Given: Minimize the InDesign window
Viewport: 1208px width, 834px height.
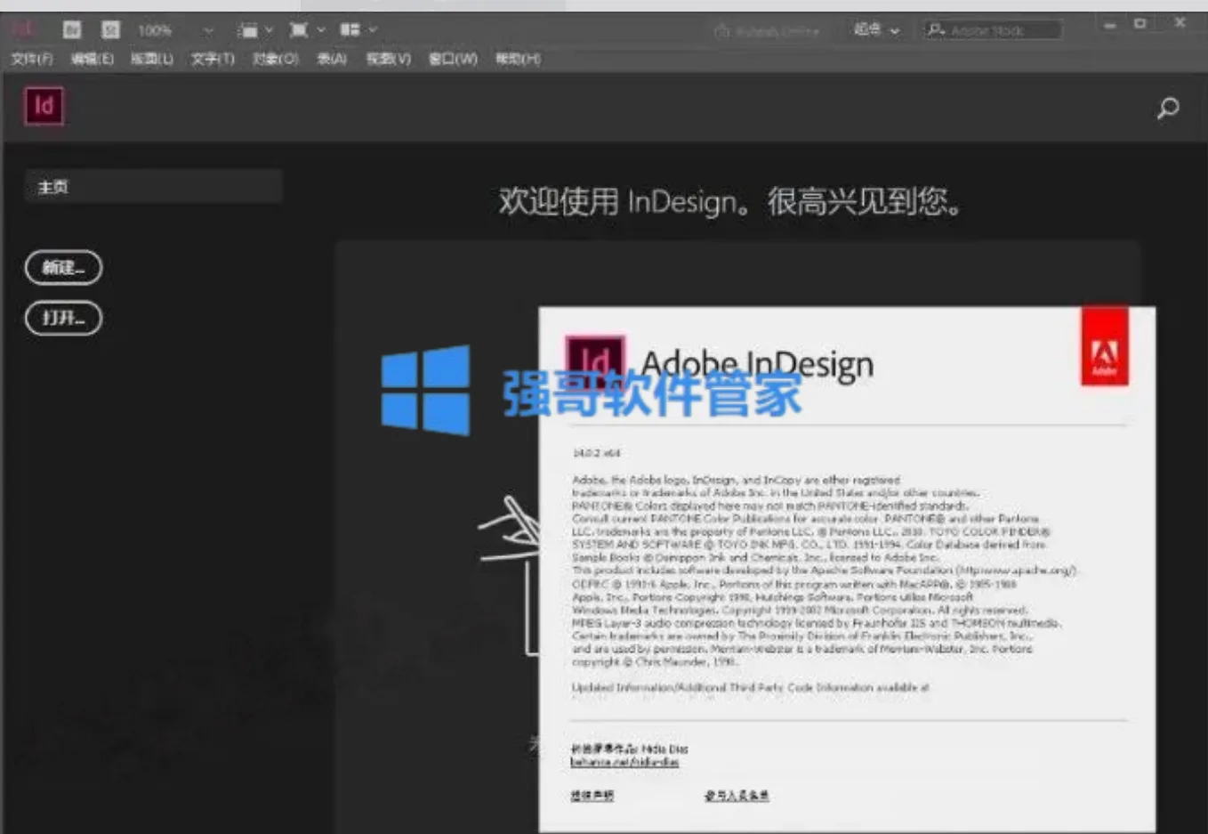Looking at the screenshot, I should point(1109,26).
